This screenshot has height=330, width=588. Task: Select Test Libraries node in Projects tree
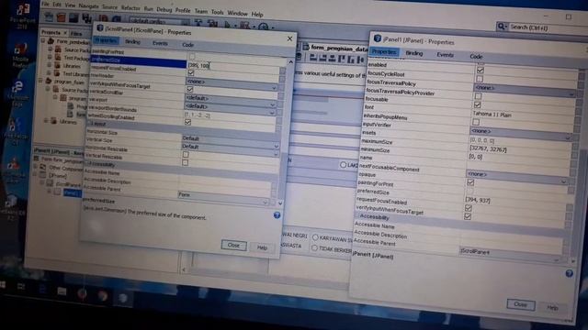pyautogui.click(x=75, y=74)
